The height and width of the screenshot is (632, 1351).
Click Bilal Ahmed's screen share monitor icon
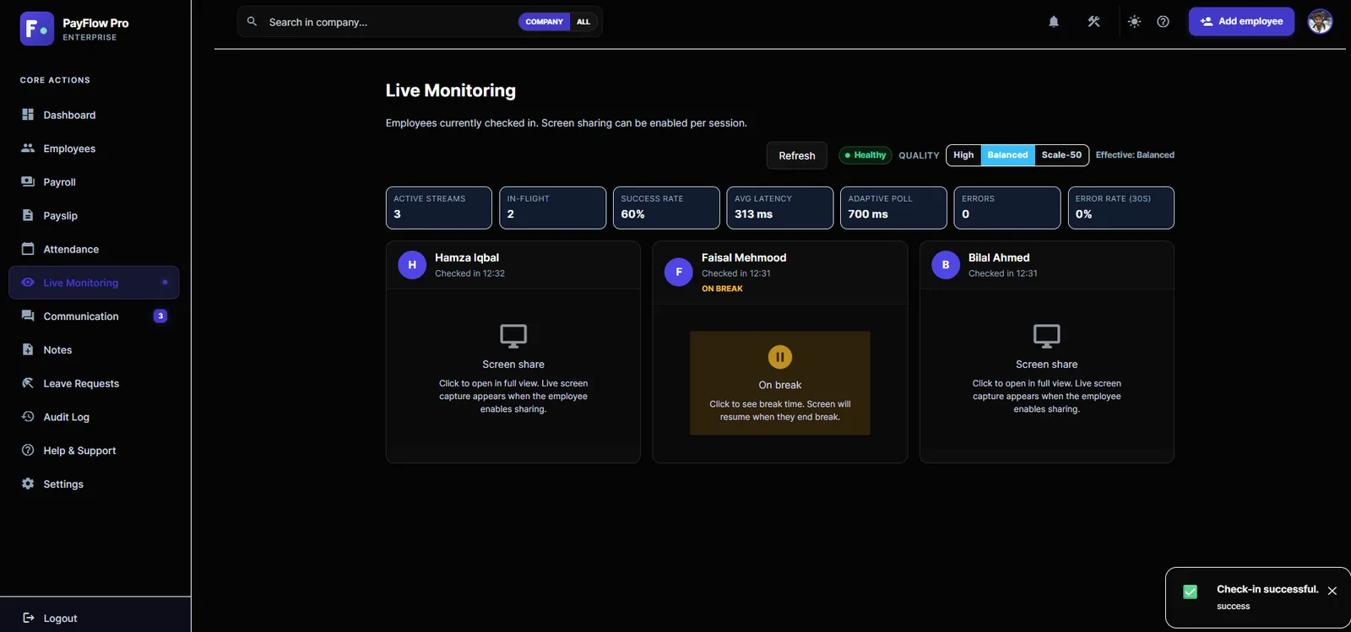(x=1046, y=336)
